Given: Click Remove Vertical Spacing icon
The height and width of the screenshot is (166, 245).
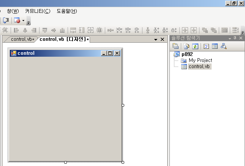Looking at the screenshot, I should (x=174, y=30).
